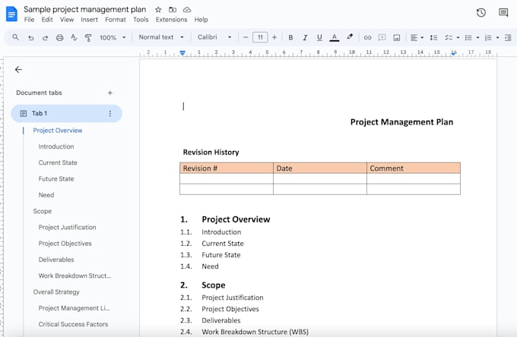Viewport: 517px width, 337px height.
Task: Go to Deliverables outline entry
Action: 56,260
